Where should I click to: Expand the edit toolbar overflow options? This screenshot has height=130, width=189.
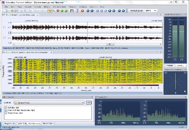[x=77, y=11]
